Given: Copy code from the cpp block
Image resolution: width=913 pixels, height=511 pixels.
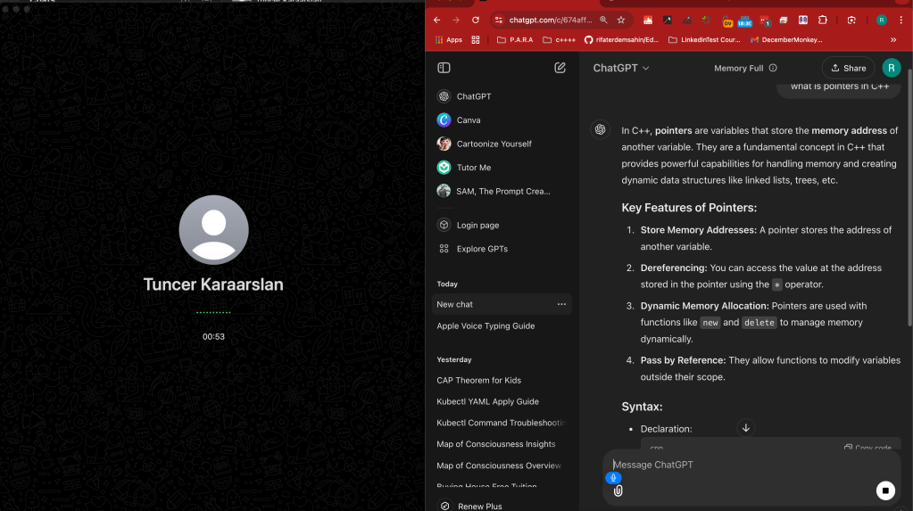Looking at the screenshot, I should (x=867, y=448).
